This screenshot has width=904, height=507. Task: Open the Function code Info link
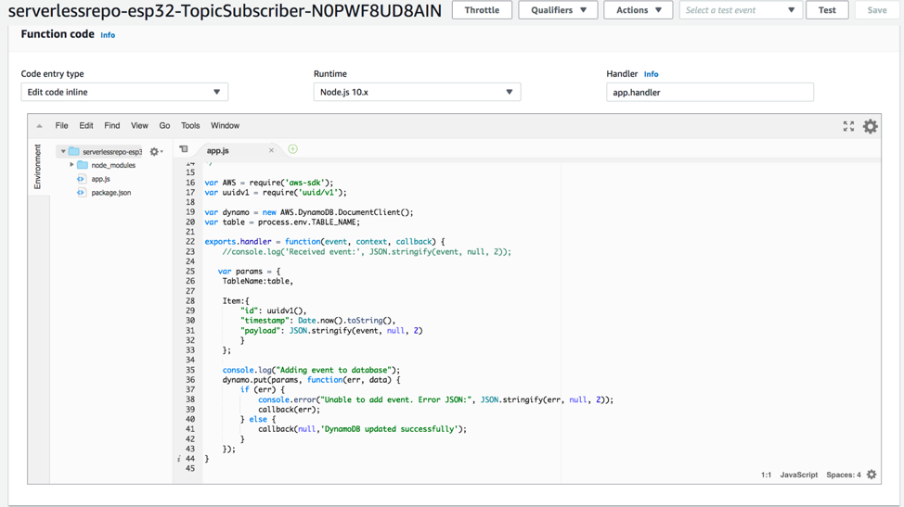pos(108,35)
